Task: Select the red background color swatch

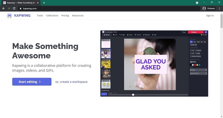Action: point(195,65)
